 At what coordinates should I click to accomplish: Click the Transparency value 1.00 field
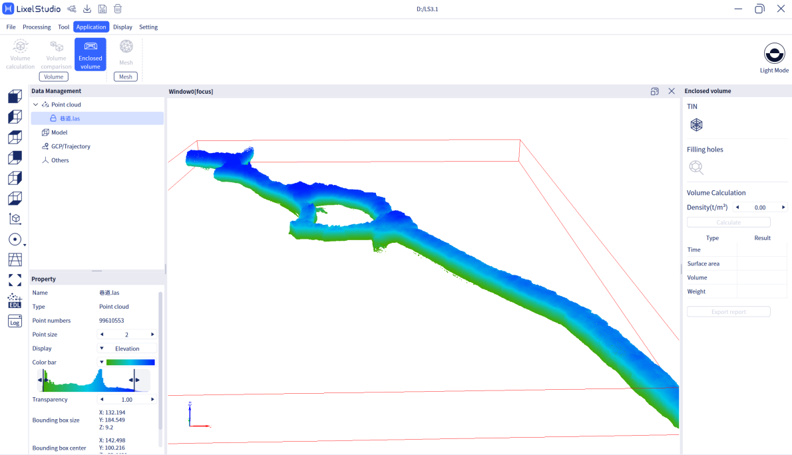126,399
